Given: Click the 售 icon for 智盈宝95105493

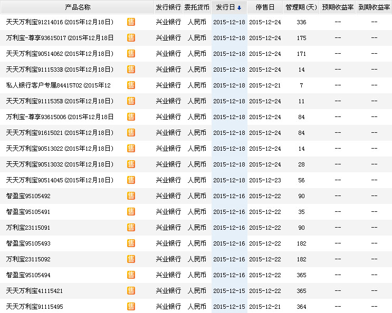Looking at the screenshot, I should pyautogui.click(x=131, y=243).
